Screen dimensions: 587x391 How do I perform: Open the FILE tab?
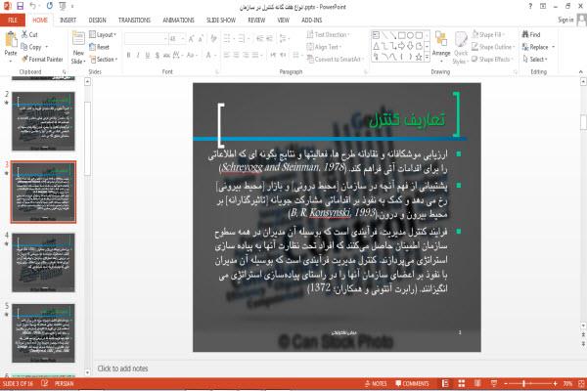click(x=13, y=20)
